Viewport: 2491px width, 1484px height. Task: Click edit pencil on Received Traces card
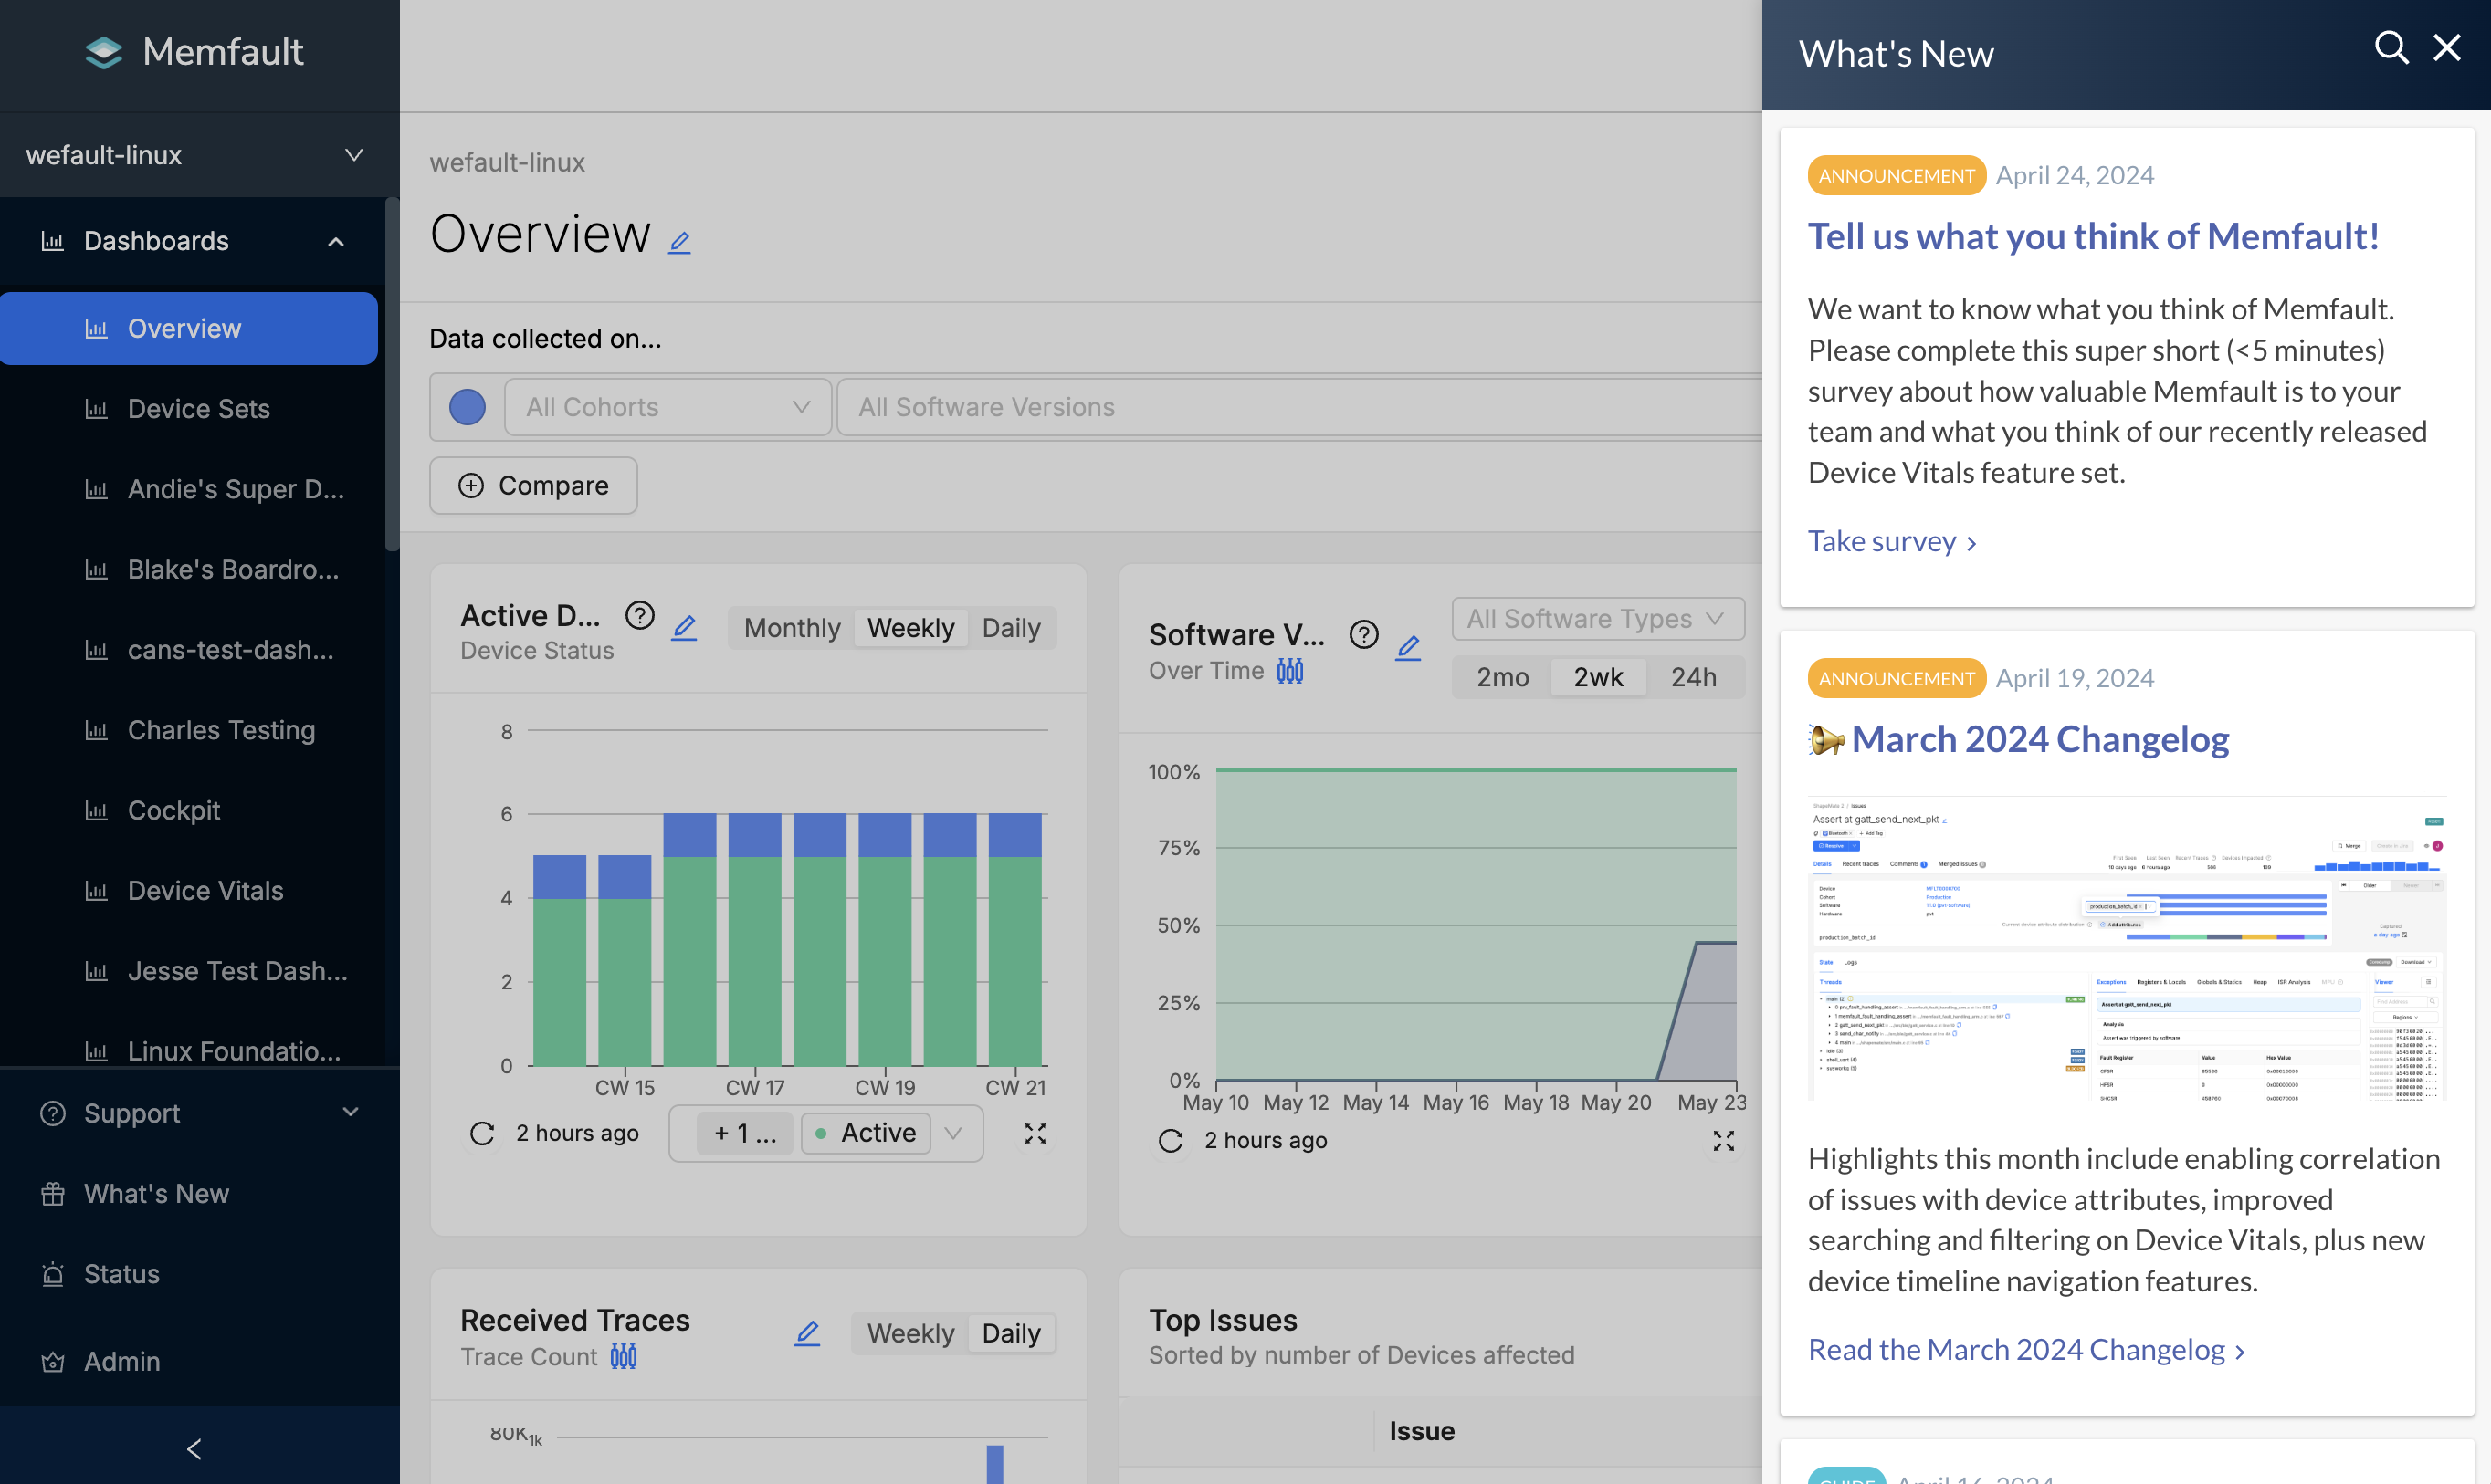[x=807, y=1332]
